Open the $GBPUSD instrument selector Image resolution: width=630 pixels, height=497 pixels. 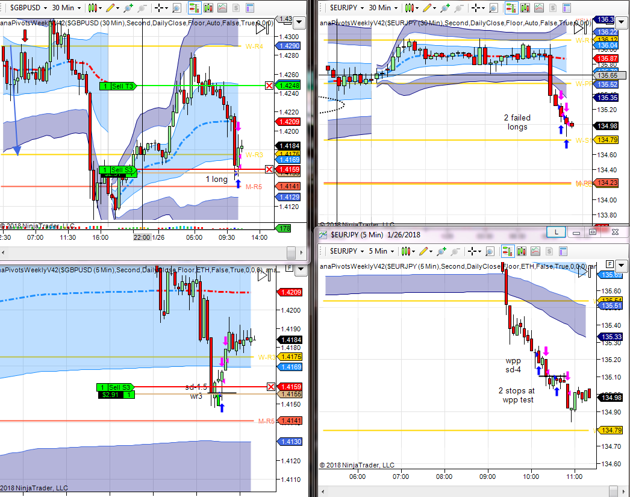[x=28, y=8]
